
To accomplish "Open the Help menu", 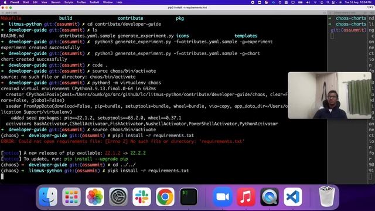I will click(119, 2).
